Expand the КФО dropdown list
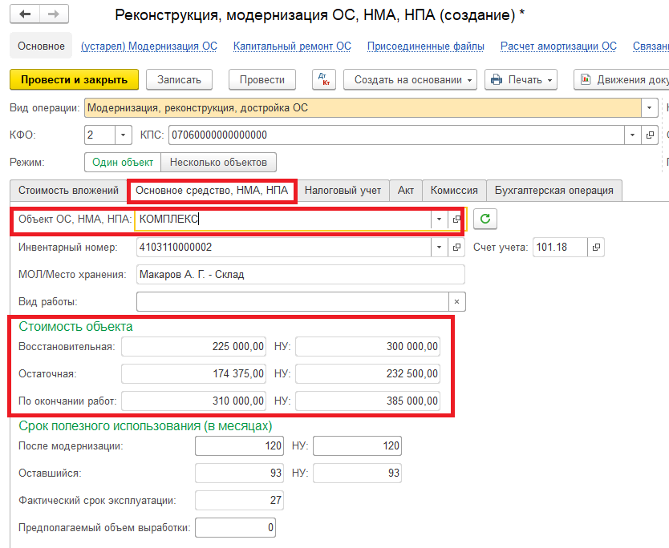 pos(123,135)
